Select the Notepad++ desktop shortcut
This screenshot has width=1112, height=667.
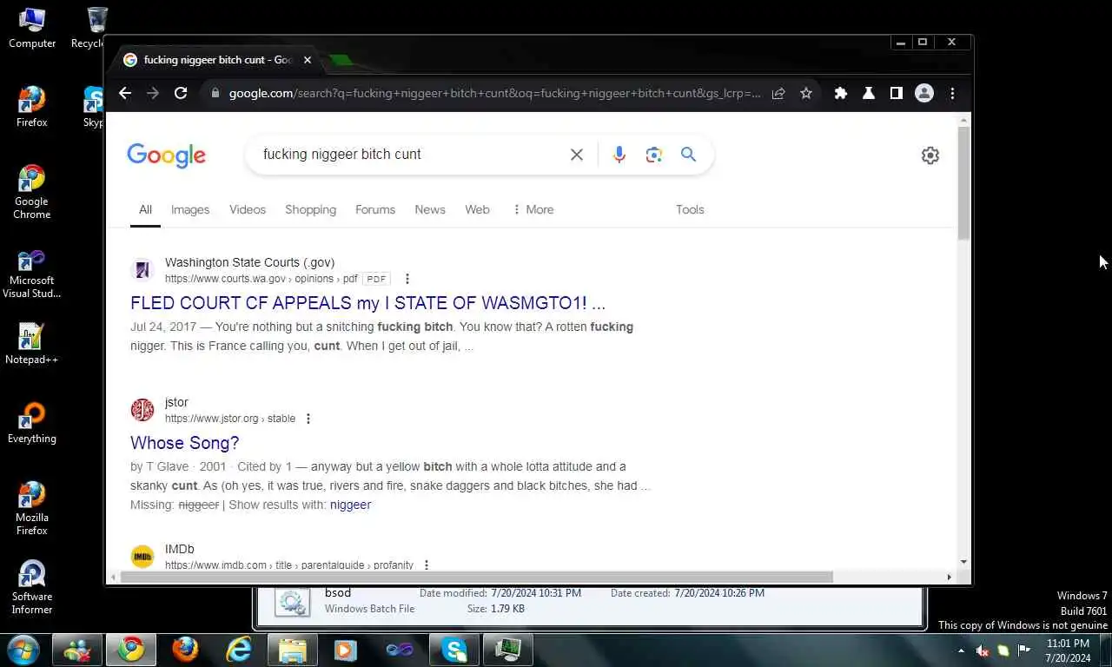(x=32, y=344)
